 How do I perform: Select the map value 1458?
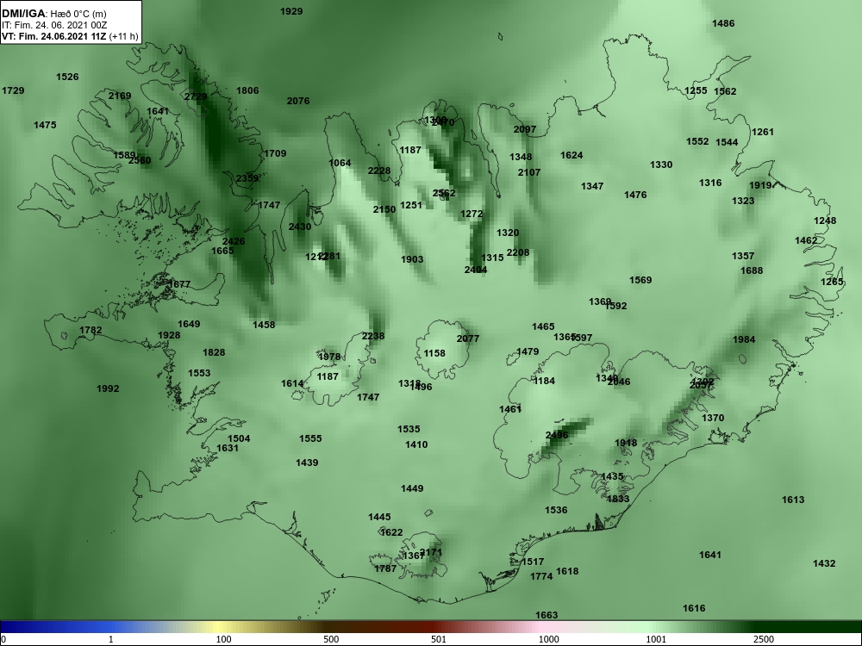264,326
